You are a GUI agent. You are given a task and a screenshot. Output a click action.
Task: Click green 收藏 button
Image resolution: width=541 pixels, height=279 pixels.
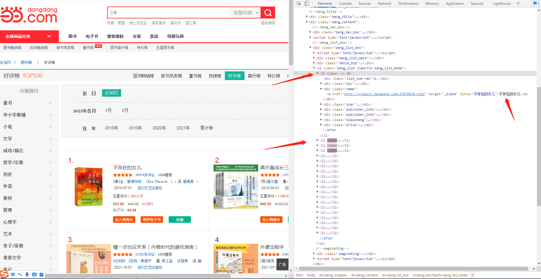click(x=180, y=220)
